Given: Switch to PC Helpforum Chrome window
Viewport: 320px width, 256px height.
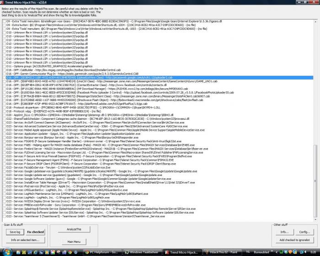Looking at the screenshot, I should pos(103,252).
